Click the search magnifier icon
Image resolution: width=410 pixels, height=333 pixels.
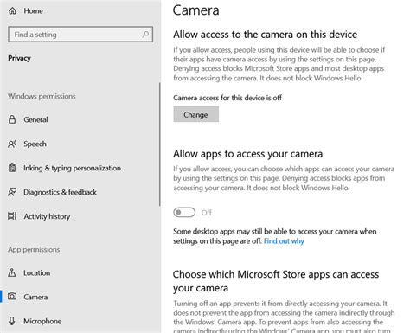[x=145, y=35]
